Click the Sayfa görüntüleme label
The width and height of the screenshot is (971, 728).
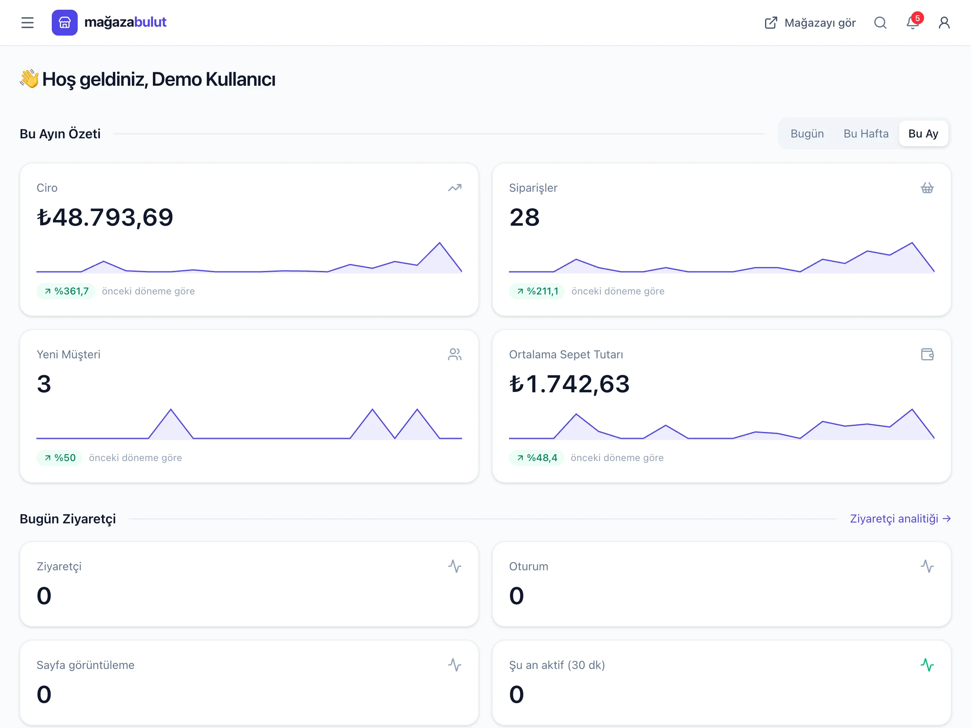(x=86, y=665)
